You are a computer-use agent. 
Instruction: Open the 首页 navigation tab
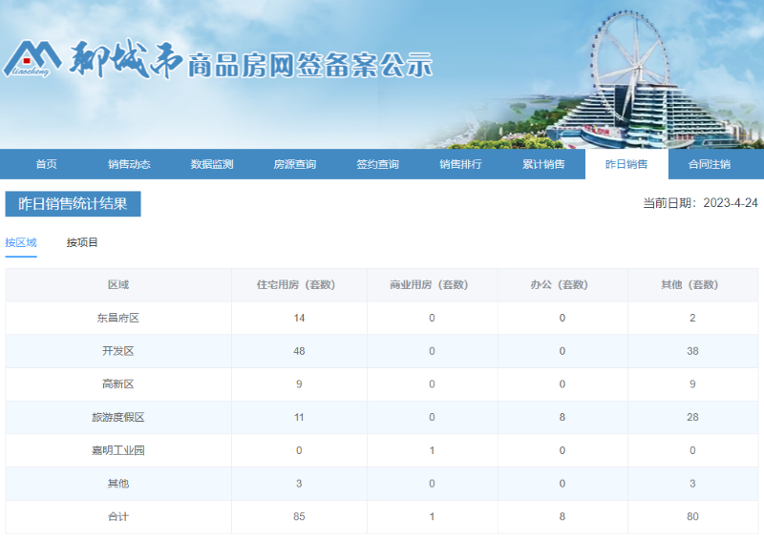pyautogui.click(x=46, y=164)
